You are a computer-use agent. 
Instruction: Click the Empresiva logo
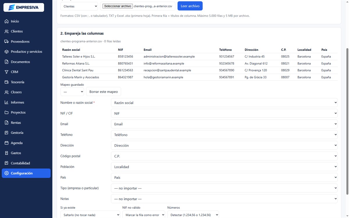click(x=24, y=7)
